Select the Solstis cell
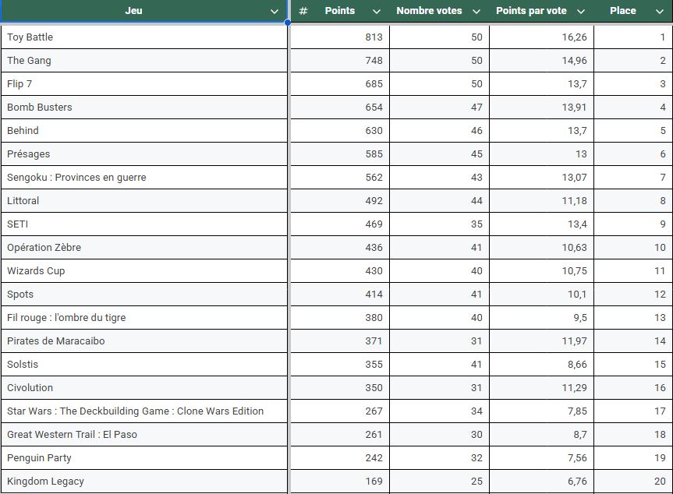673x494 pixels. click(144, 364)
